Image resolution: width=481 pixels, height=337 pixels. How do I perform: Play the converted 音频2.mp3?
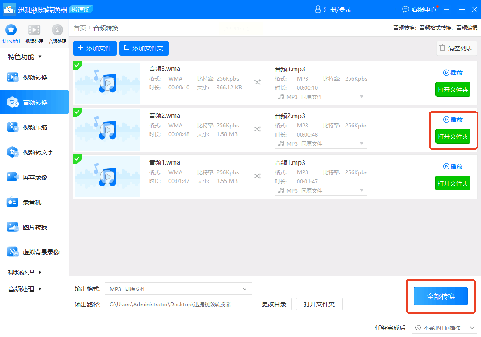453,119
